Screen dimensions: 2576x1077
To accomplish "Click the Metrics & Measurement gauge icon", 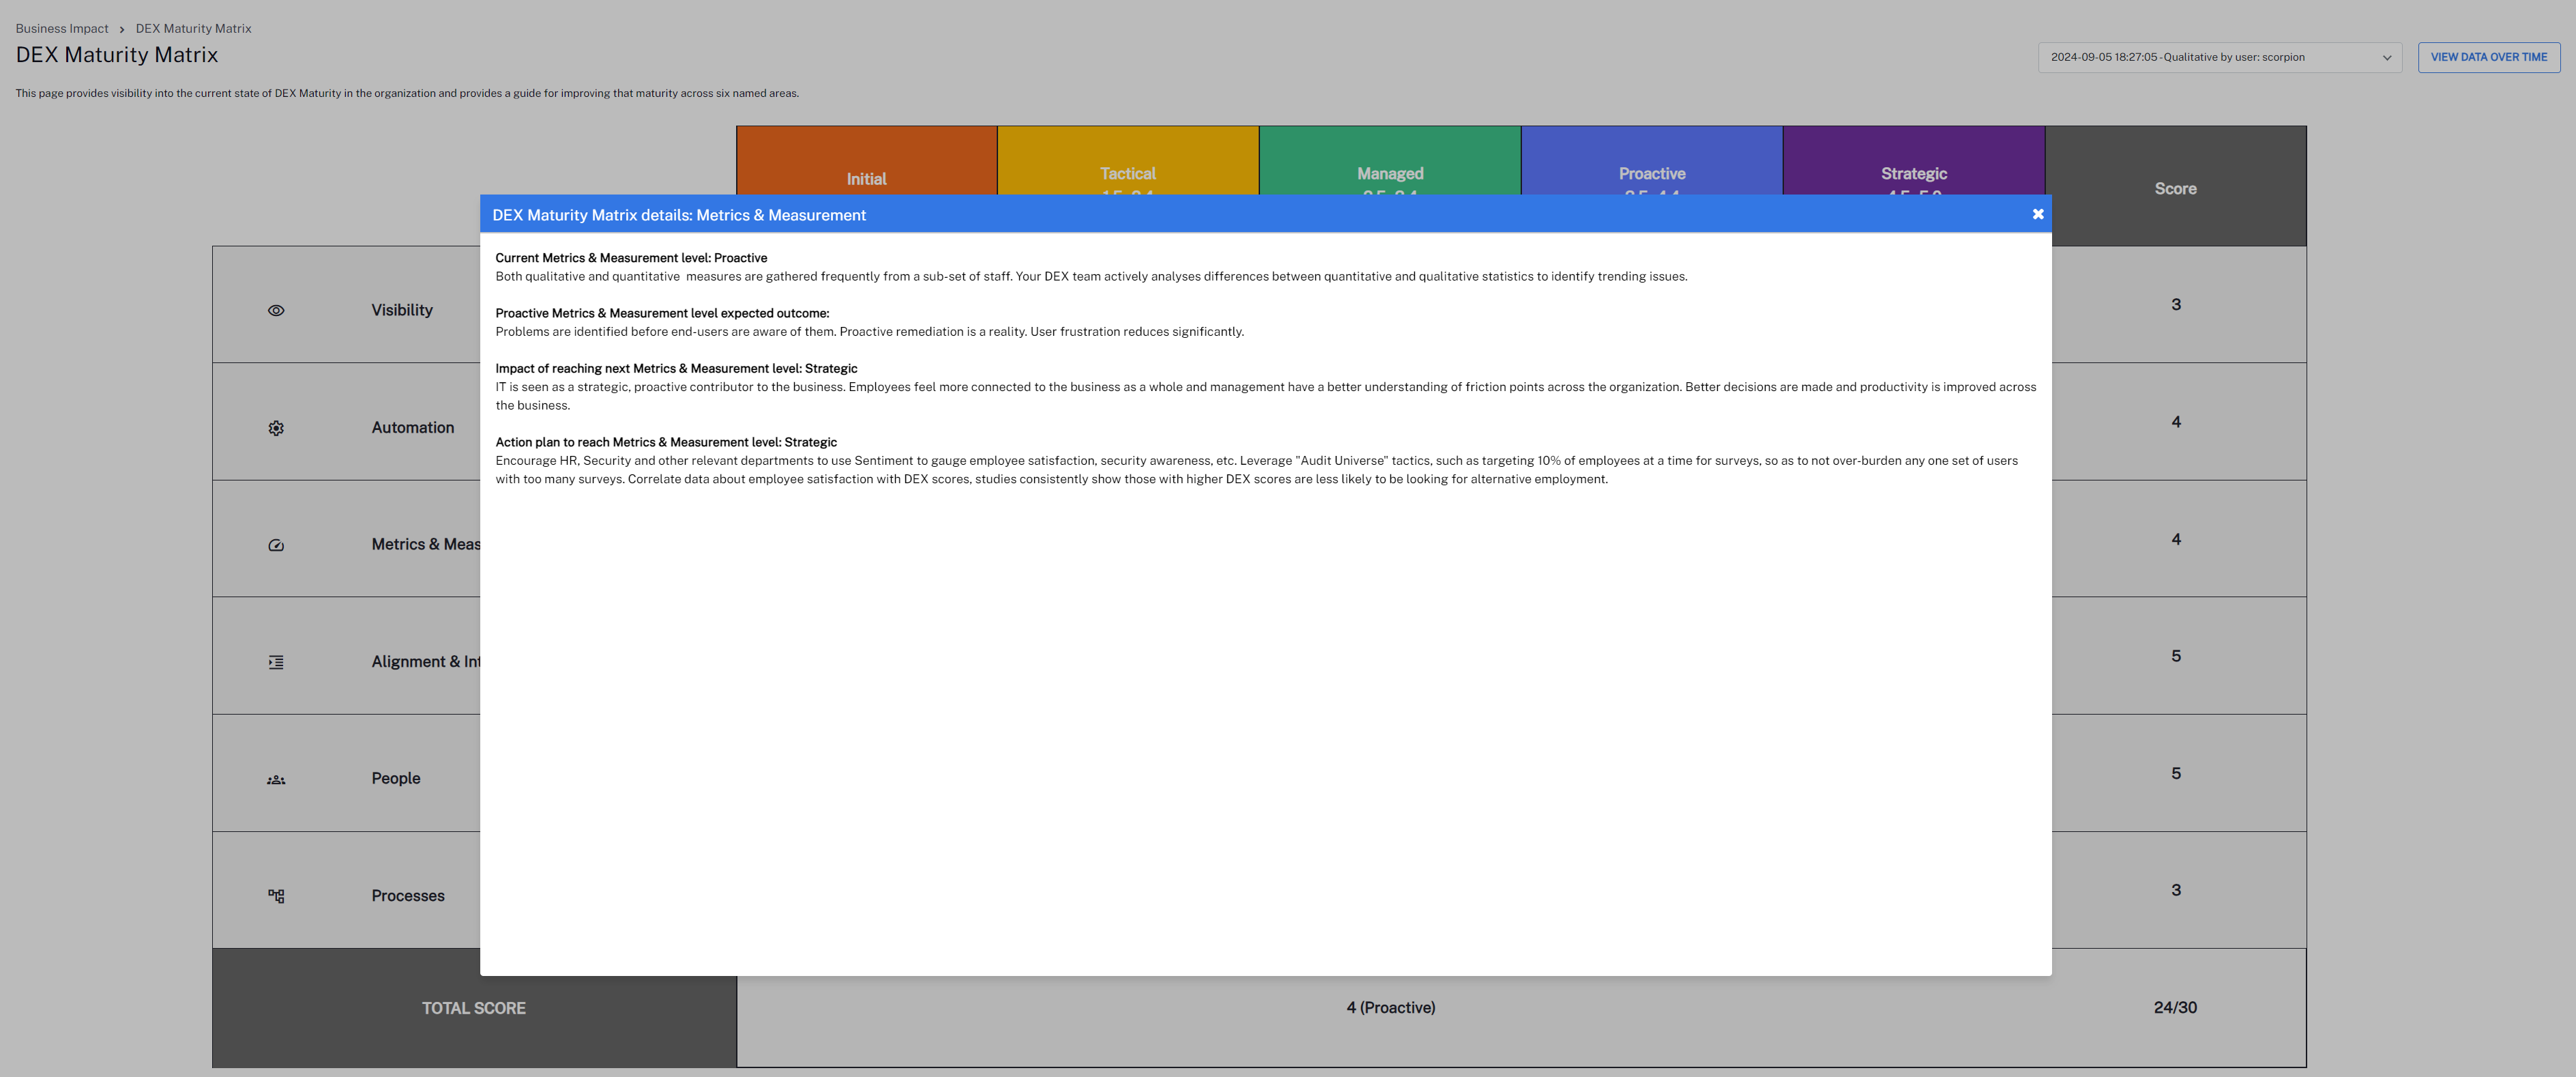I will 276,545.
